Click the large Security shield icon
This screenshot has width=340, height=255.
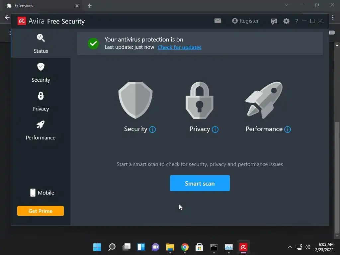point(135,100)
